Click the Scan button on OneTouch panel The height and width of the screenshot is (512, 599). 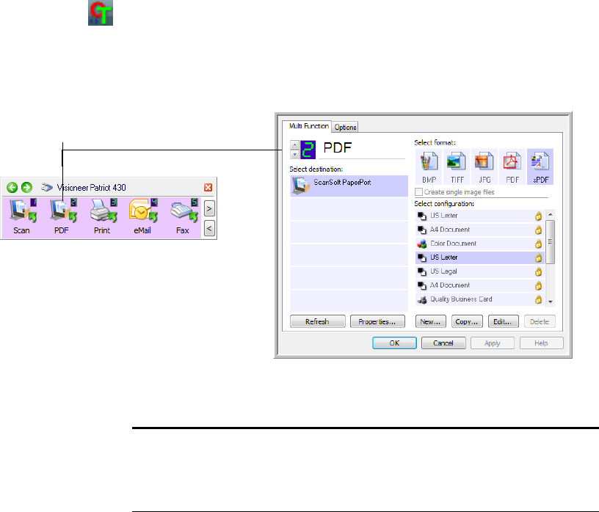(x=22, y=216)
